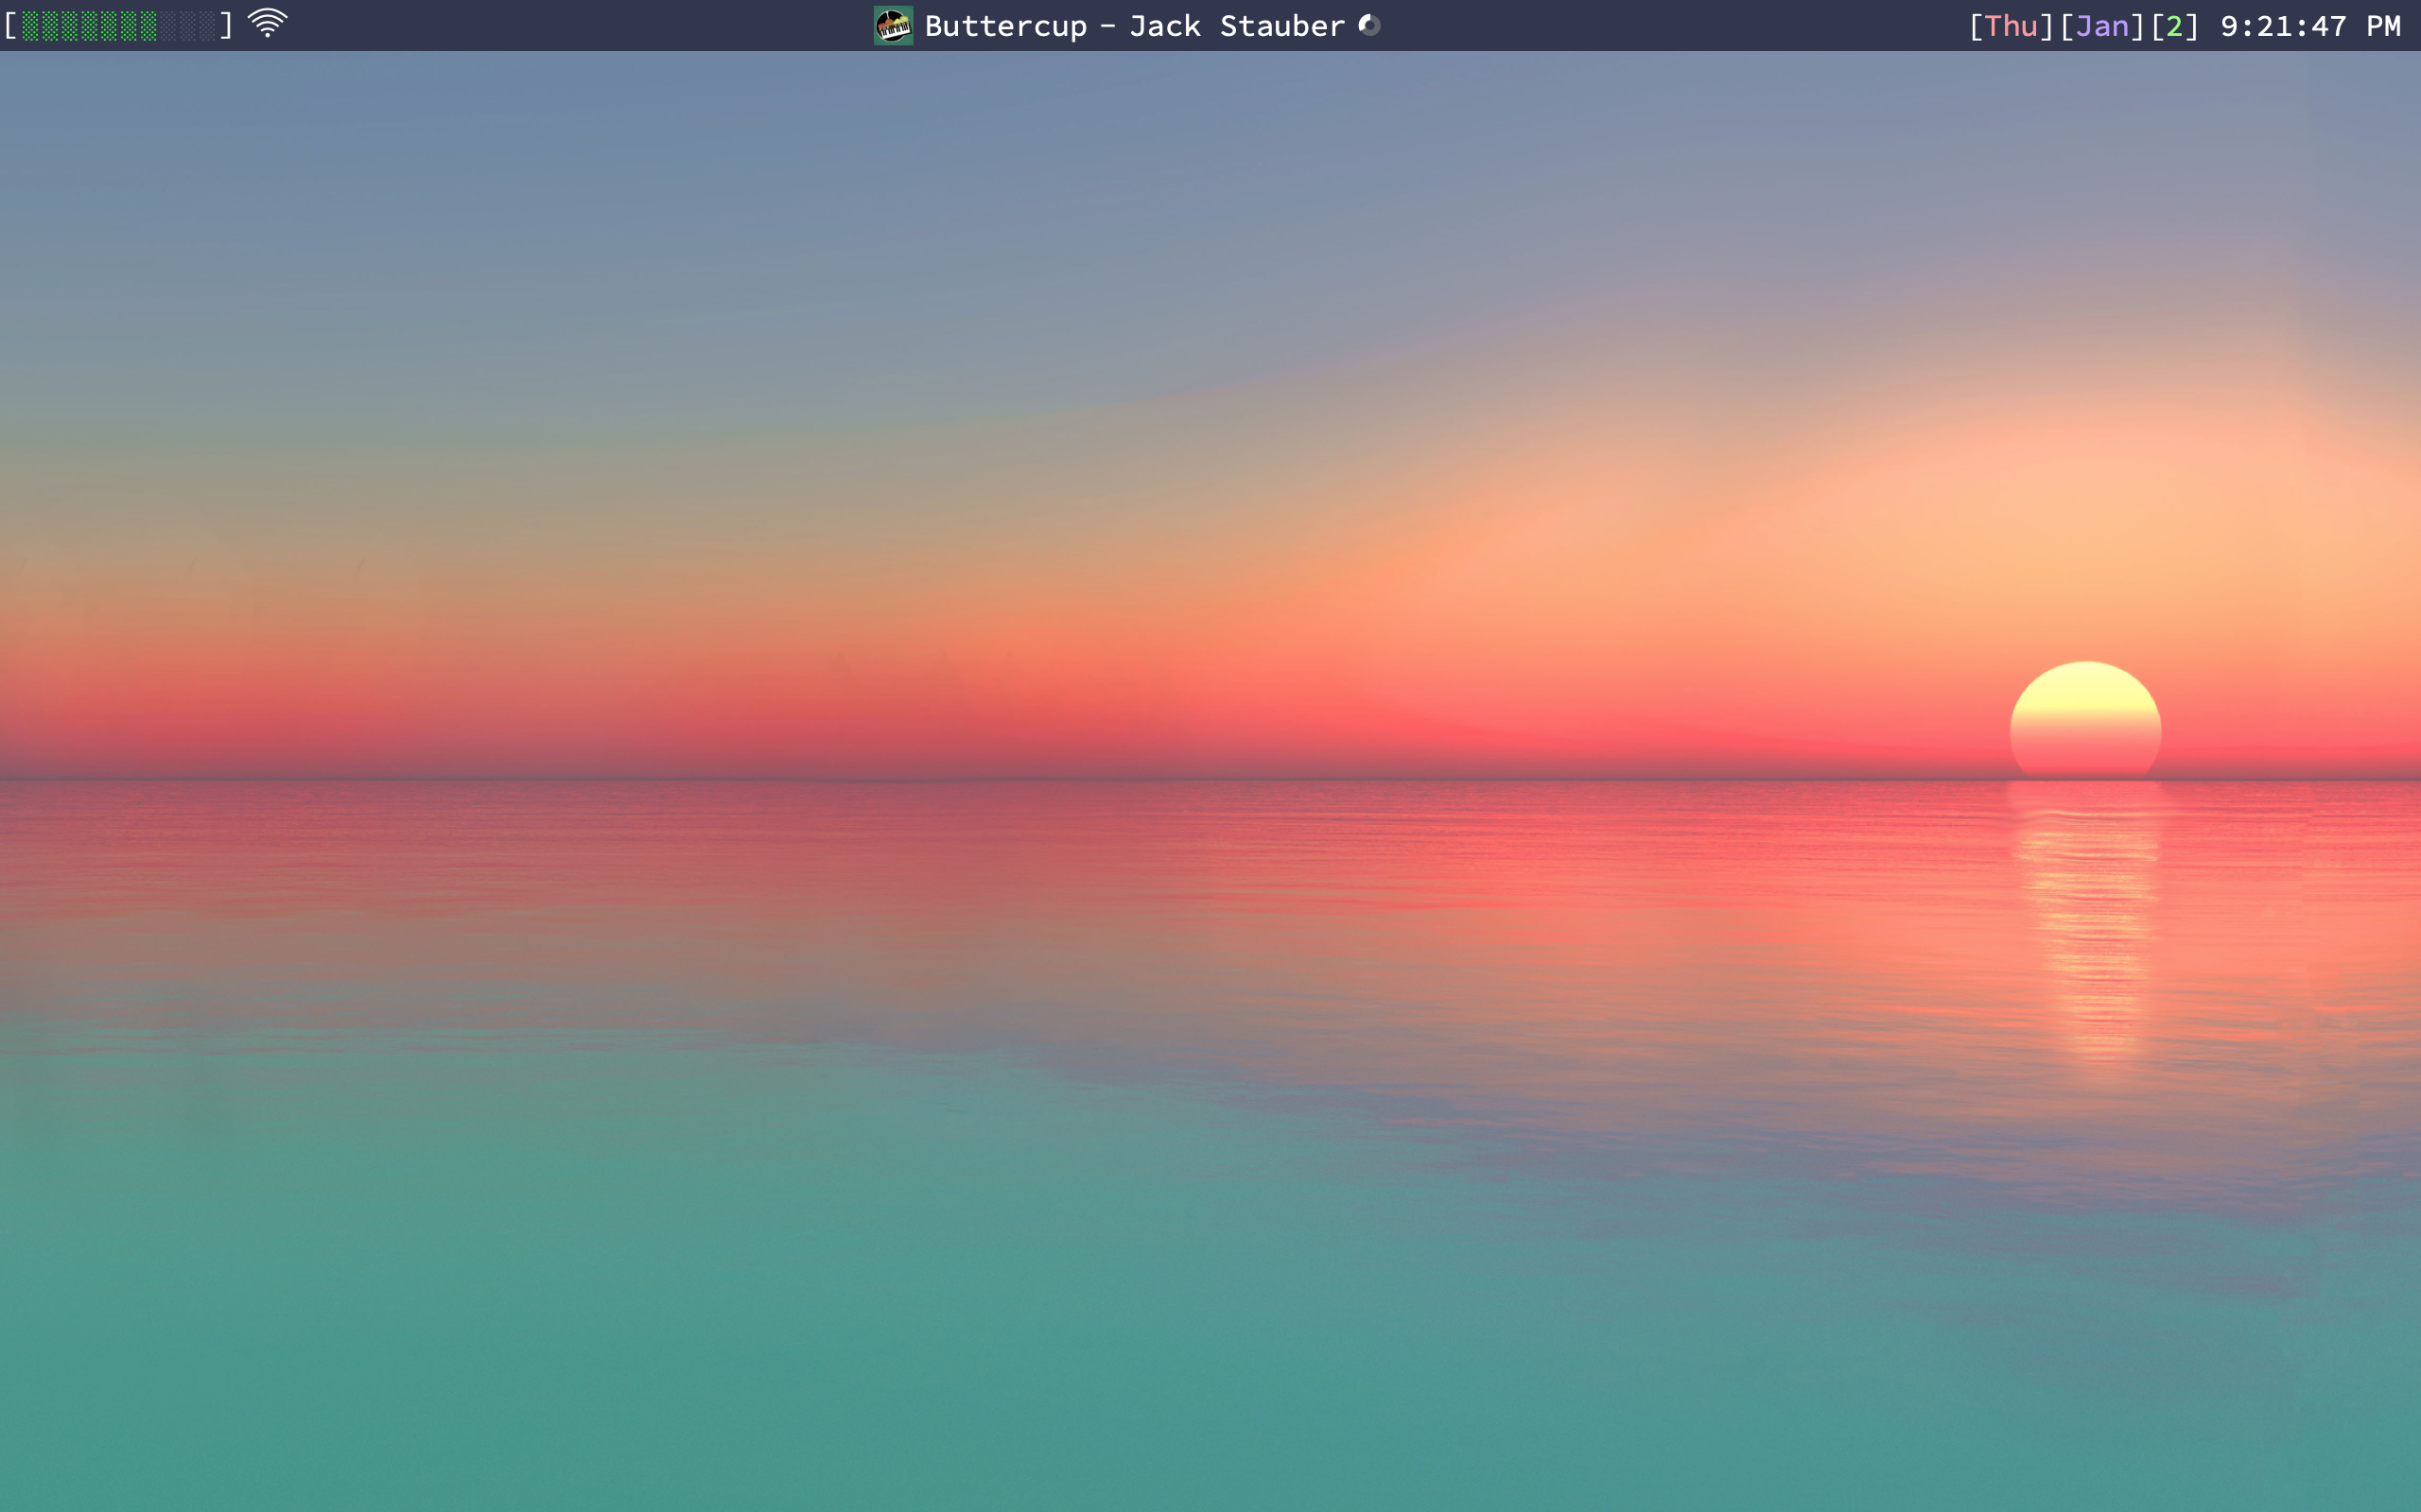Viewport: 2421px width, 1512px height.
Task: Click the "PM" indicator in the clock
Action: (x=2383, y=26)
